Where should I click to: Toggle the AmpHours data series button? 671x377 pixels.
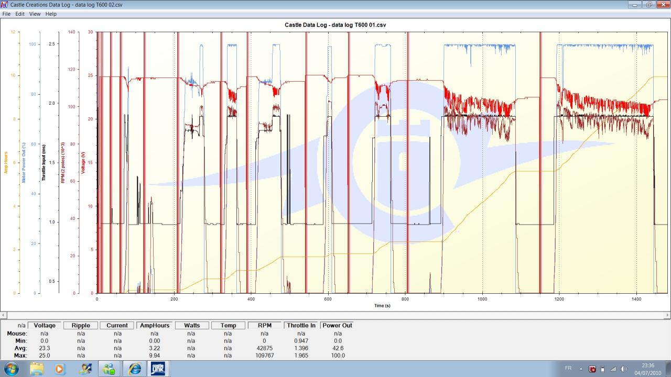[154, 325]
